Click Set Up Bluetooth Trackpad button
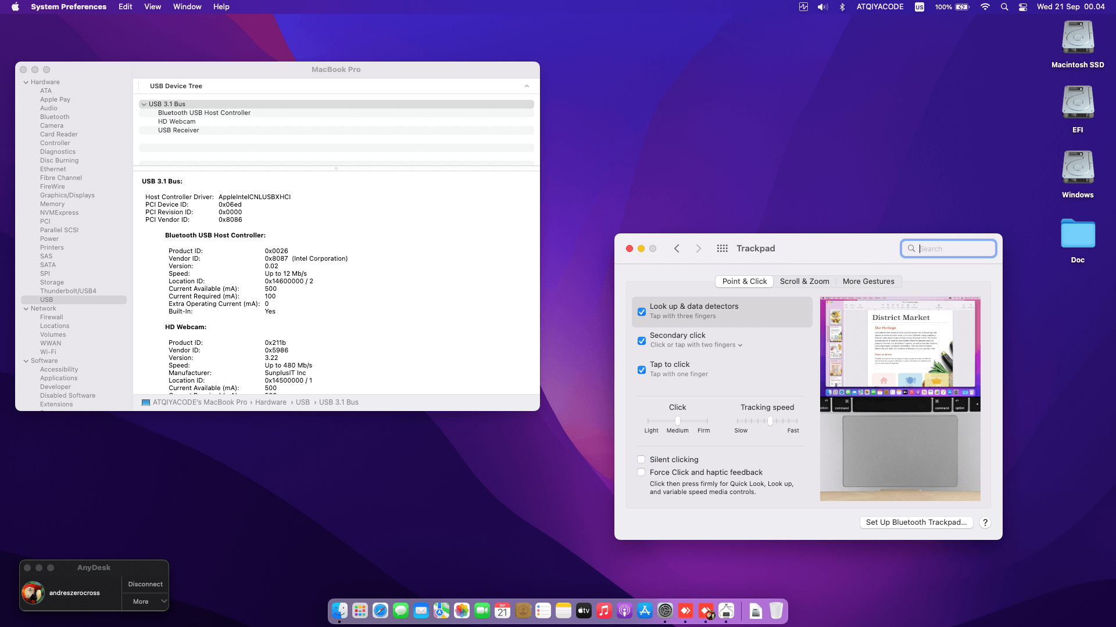1116x627 pixels. point(916,522)
